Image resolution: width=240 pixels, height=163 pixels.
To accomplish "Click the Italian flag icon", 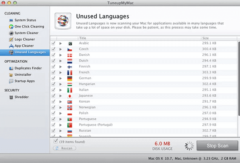I will click(x=70, y=90).
